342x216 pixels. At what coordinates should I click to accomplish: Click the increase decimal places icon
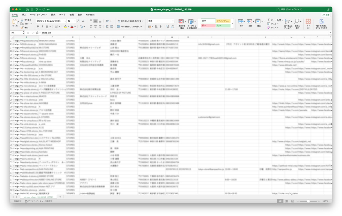click(x=168, y=27)
